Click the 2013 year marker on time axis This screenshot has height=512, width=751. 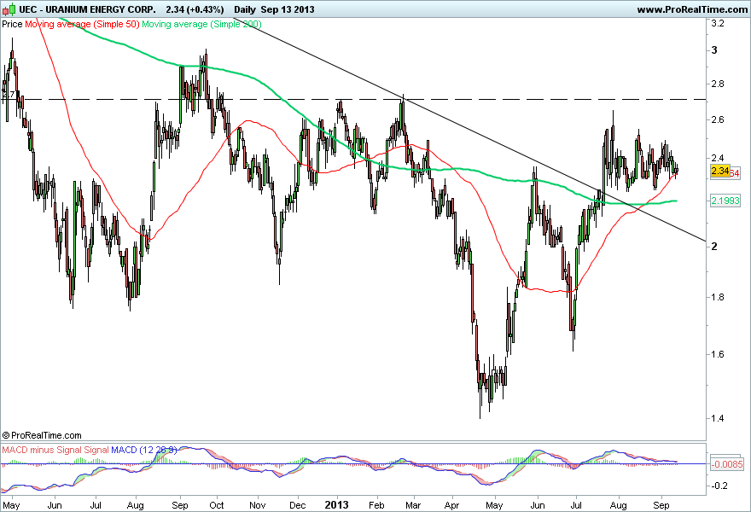pos(337,505)
